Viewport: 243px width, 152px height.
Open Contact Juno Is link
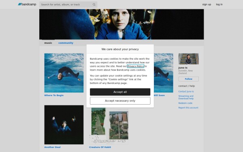click(x=186, y=92)
